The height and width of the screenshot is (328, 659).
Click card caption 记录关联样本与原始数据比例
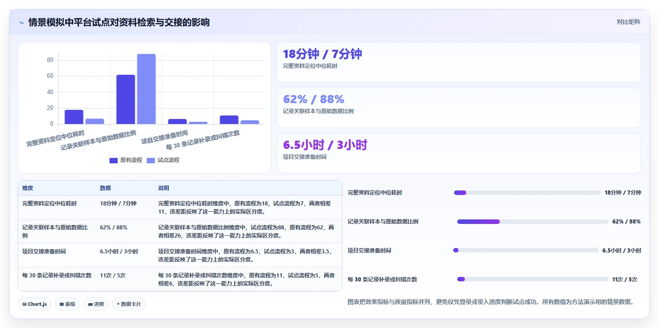click(x=318, y=111)
